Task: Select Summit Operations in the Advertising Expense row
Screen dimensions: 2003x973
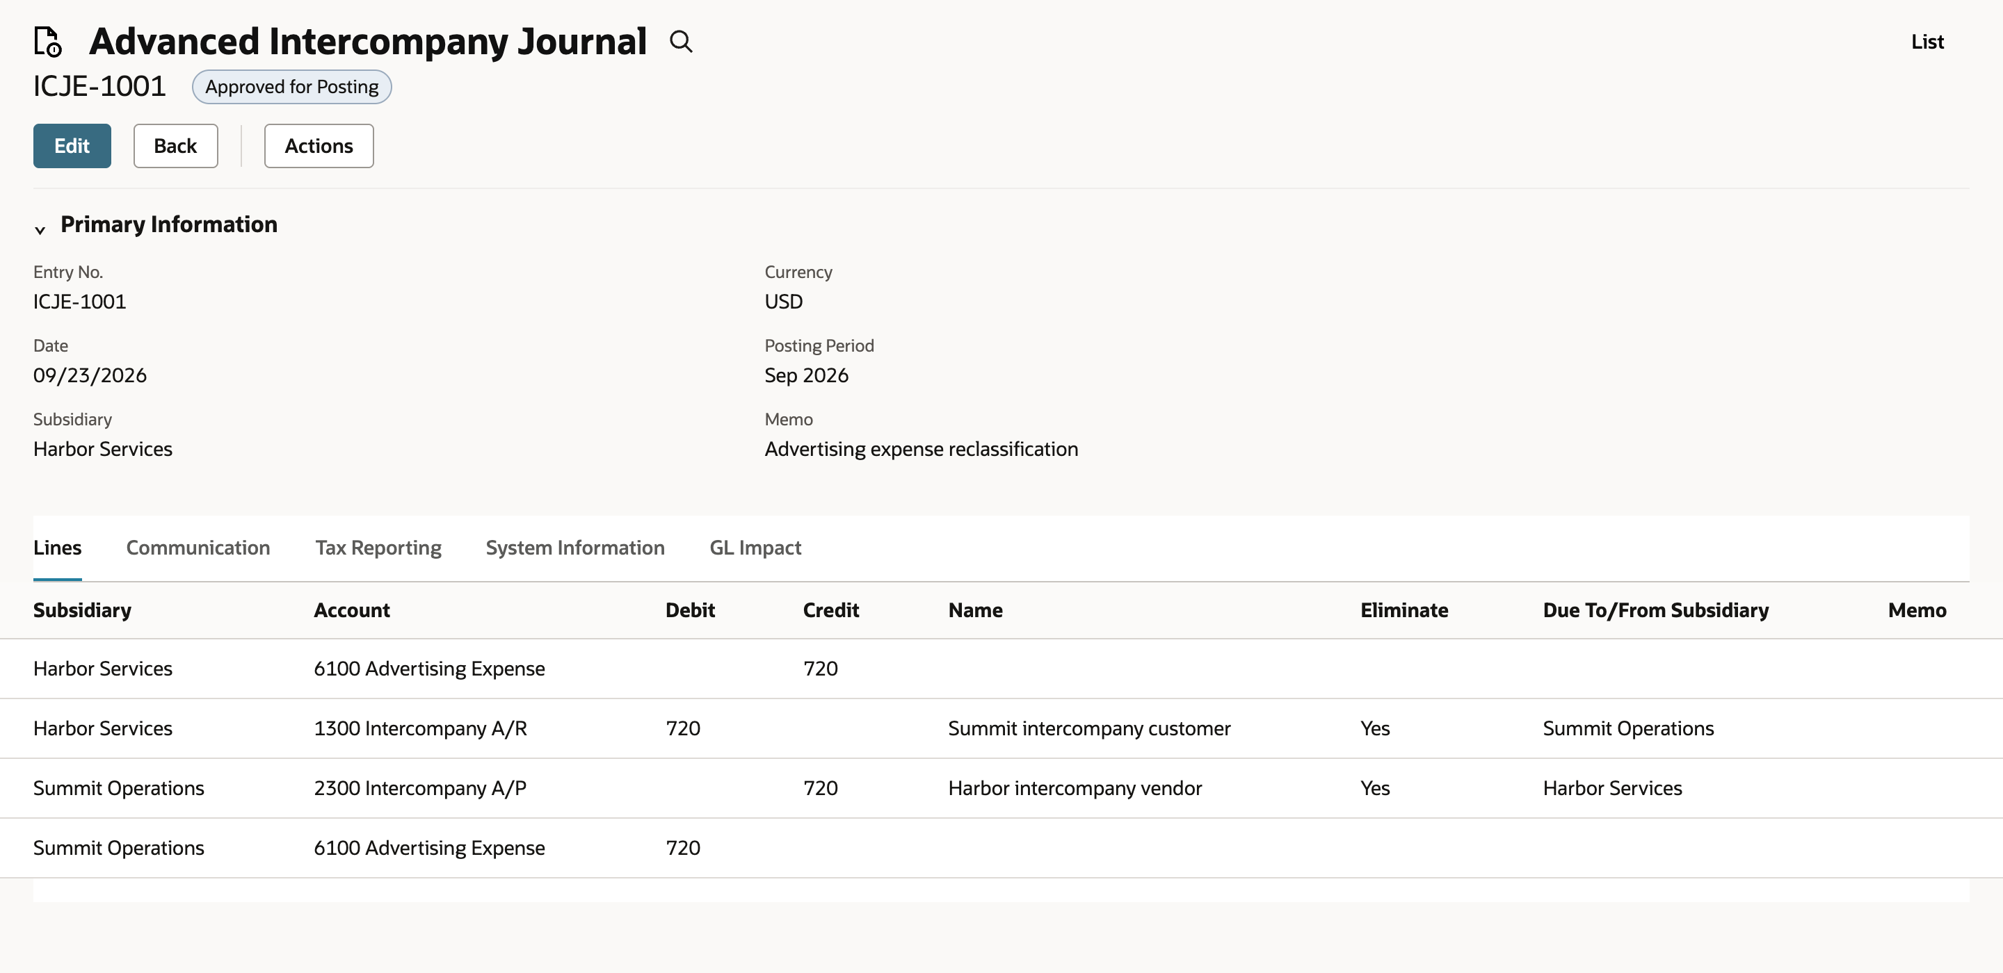Action: 119,848
